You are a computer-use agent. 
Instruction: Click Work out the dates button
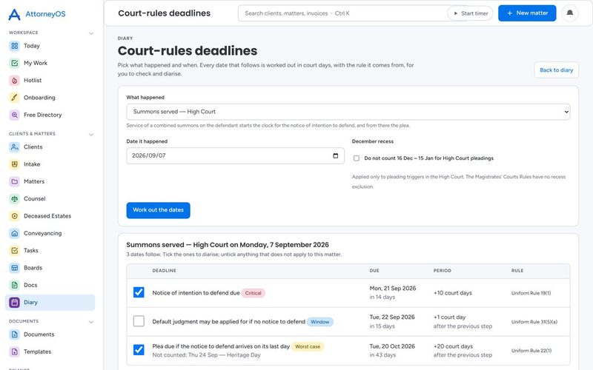(158, 210)
